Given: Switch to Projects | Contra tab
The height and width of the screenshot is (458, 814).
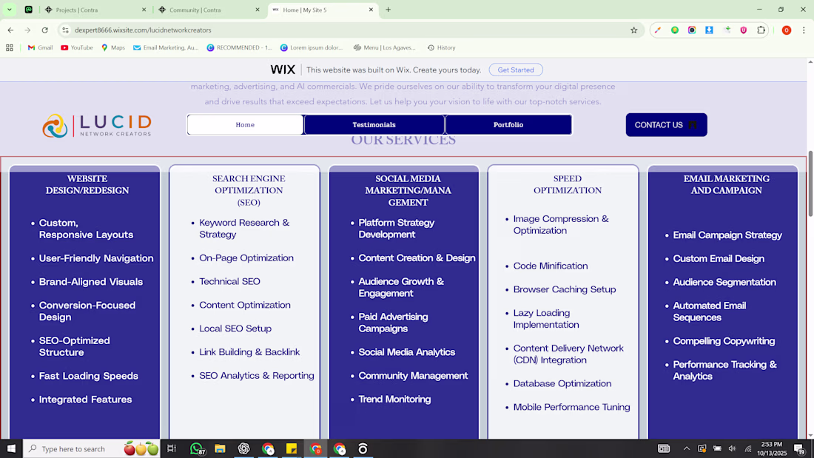Looking at the screenshot, I should pyautogui.click(x=95, y=10).
